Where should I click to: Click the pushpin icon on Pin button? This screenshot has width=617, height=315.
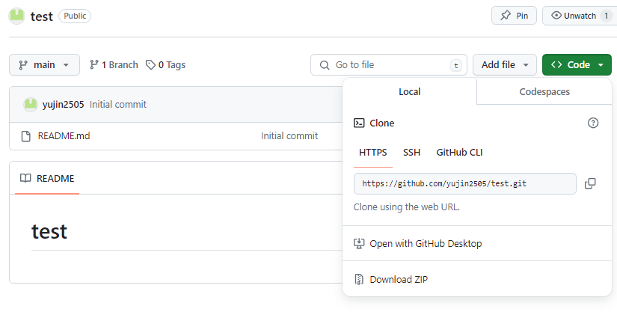pyautogui.click(x=506, y=16)
